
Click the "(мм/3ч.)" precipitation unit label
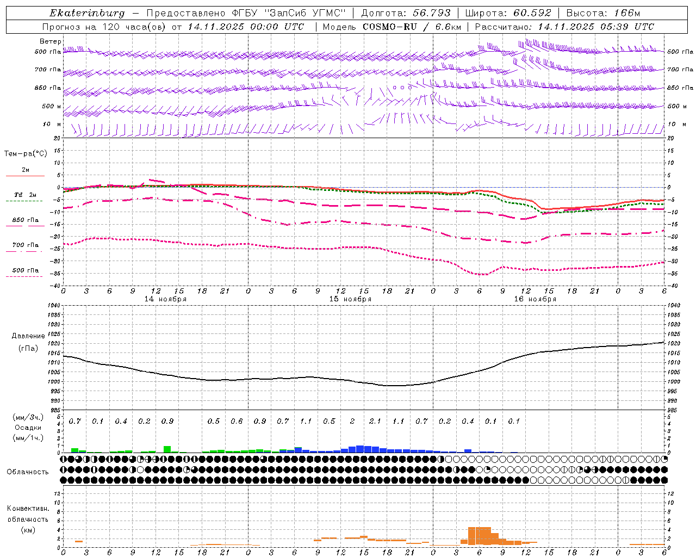(x=28, y=417)
